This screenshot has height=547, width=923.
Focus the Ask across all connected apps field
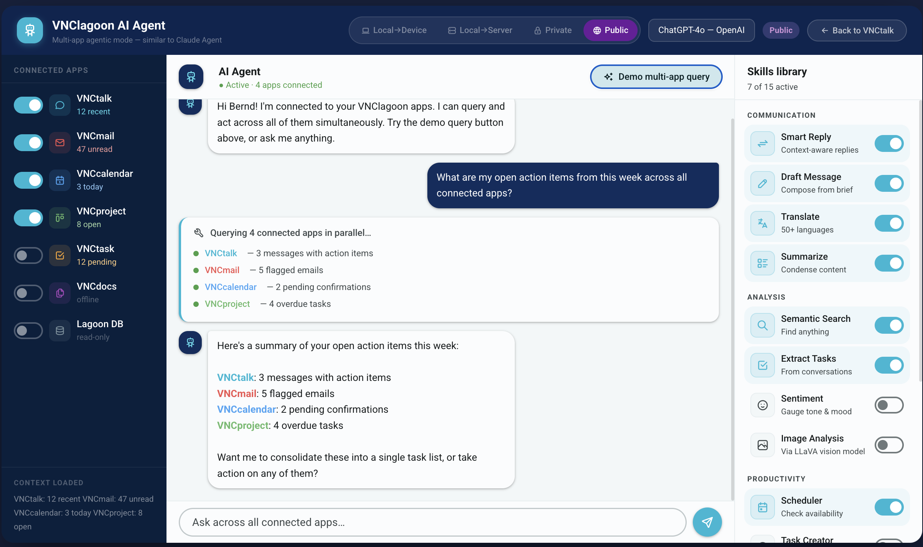[432, 522]
